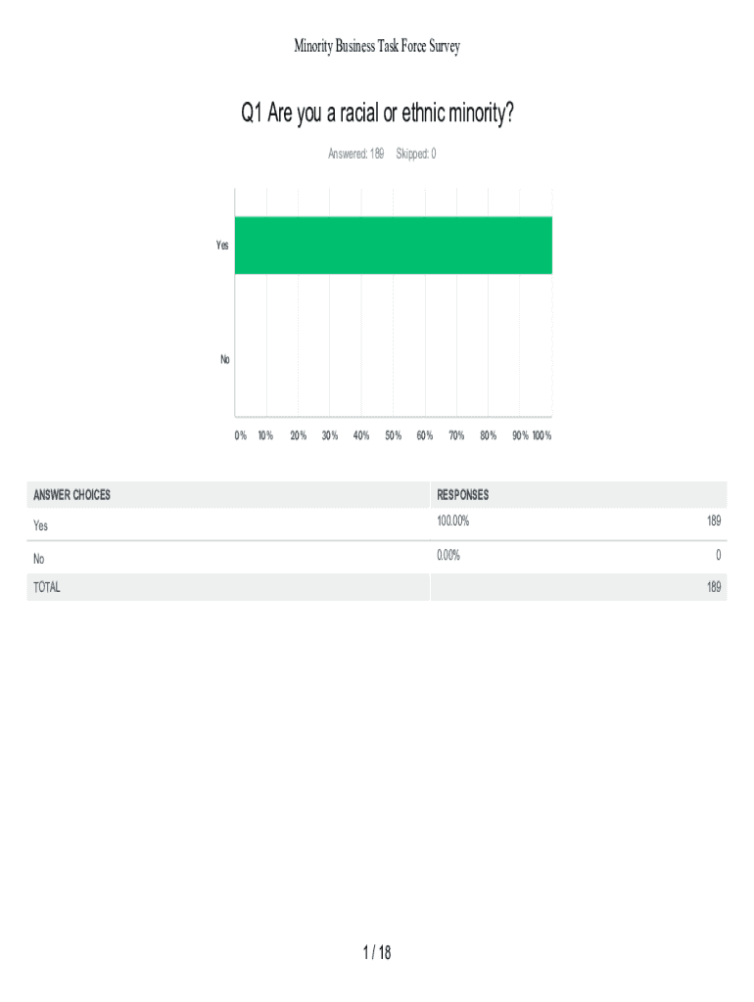Click the No label on chart axis
This screenshot has height=1002, width=754.
coord(224,359)
